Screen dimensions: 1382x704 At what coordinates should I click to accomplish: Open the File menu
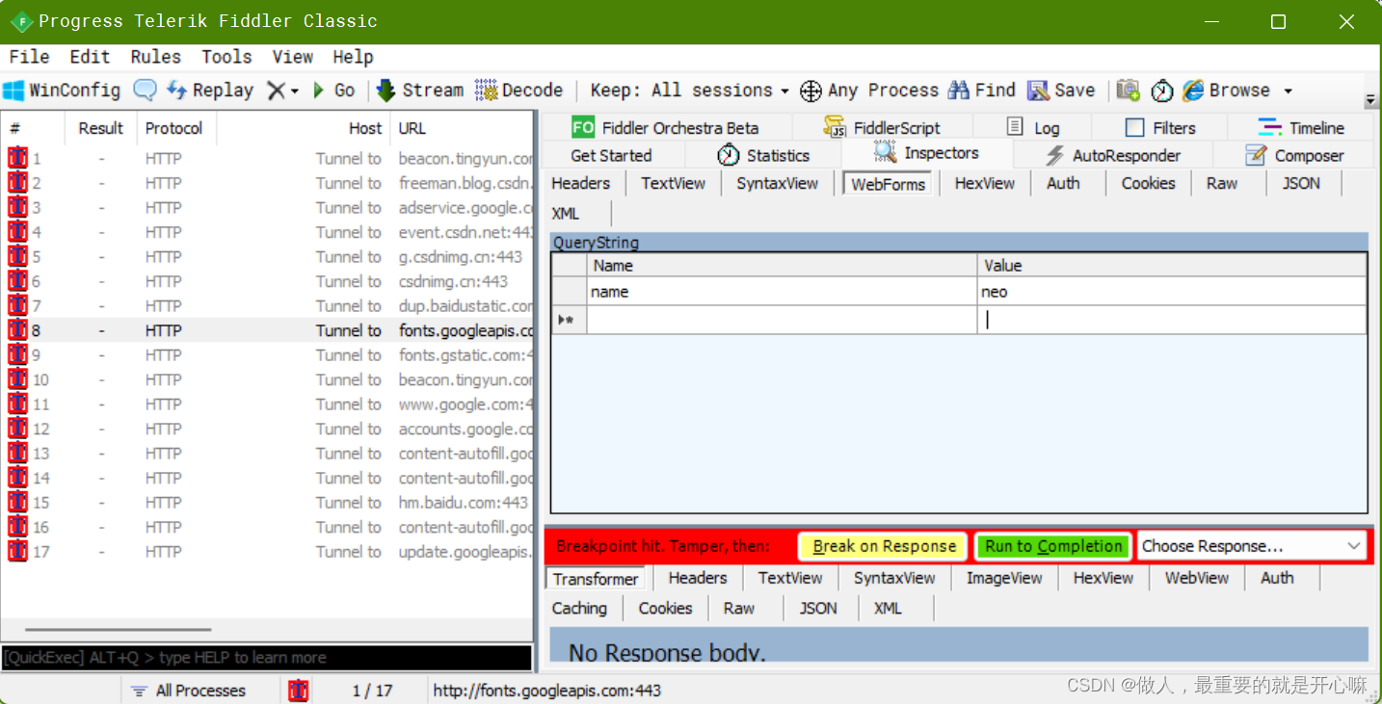point(29,57)
